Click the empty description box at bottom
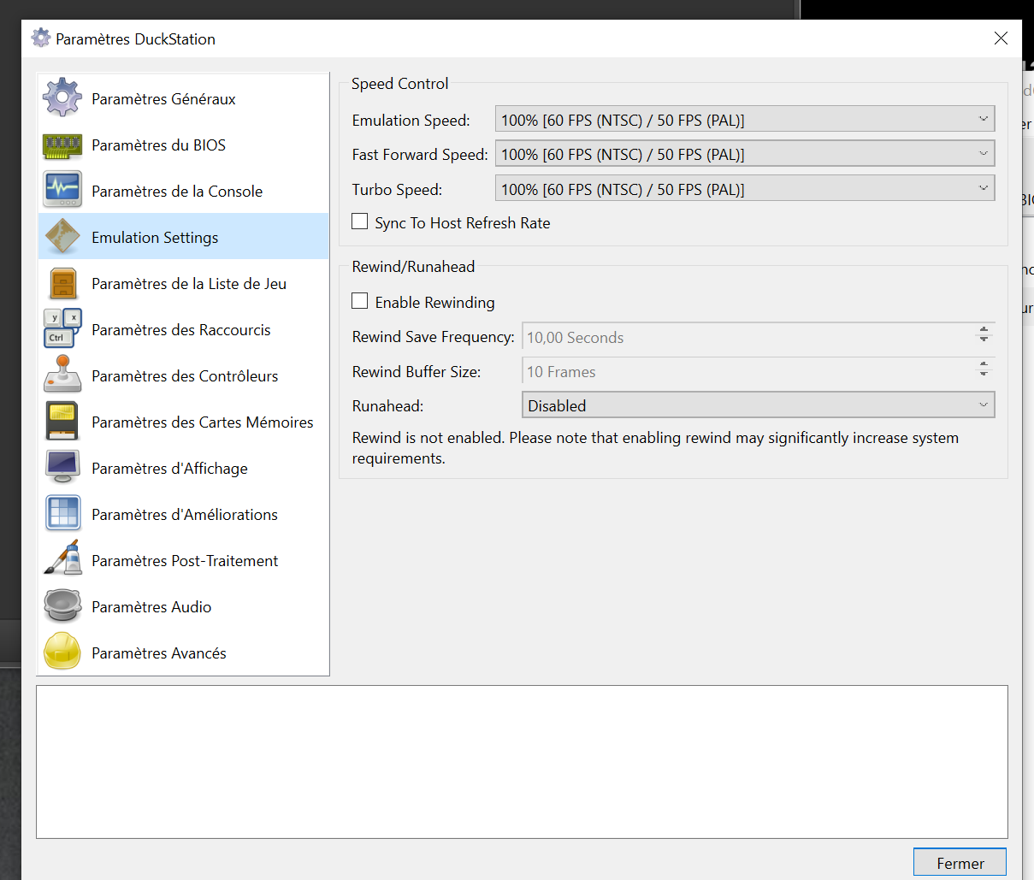The image size is (1034, 880). click(522, 762)
